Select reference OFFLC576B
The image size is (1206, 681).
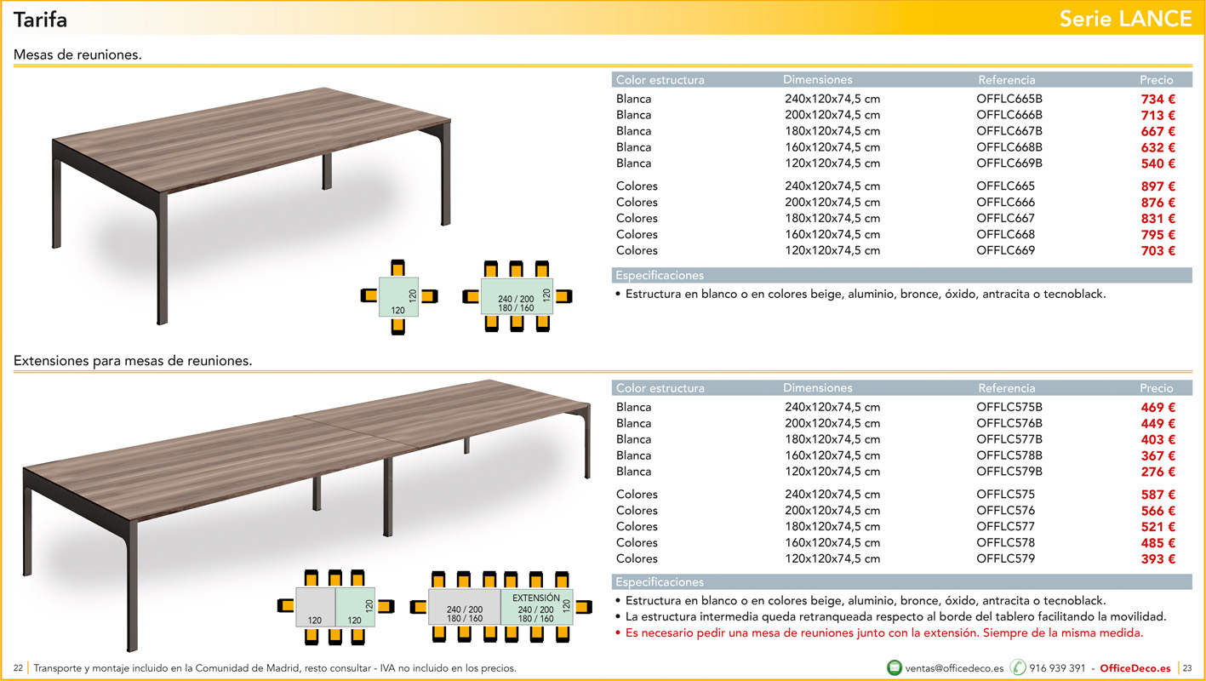pyautogui.click(x=1009, y=423)
